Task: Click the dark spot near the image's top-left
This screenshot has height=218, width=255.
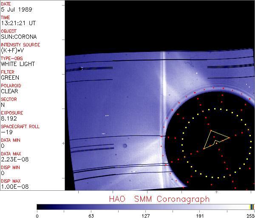Action: click(81, 68)
